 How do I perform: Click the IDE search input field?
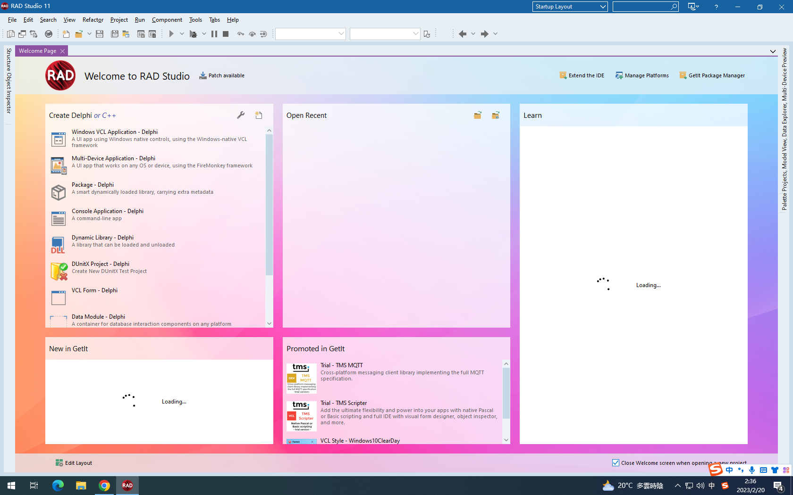(x=645, y=7)
